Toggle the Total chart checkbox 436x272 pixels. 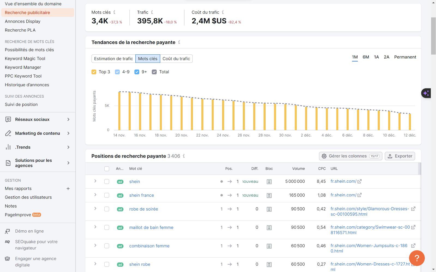click(x=154, y=72)
